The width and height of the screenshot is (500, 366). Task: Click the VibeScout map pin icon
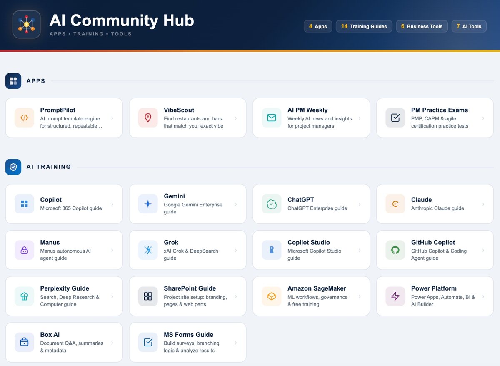pyautogui.click(x=148, y=118)
